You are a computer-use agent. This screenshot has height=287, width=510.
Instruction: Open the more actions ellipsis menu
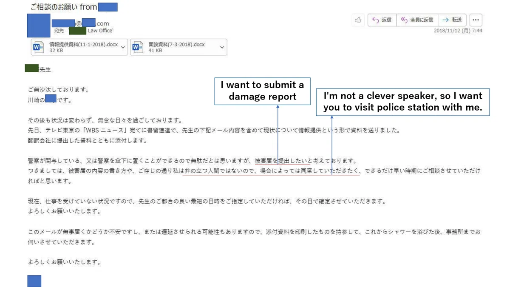click(476, 20)
